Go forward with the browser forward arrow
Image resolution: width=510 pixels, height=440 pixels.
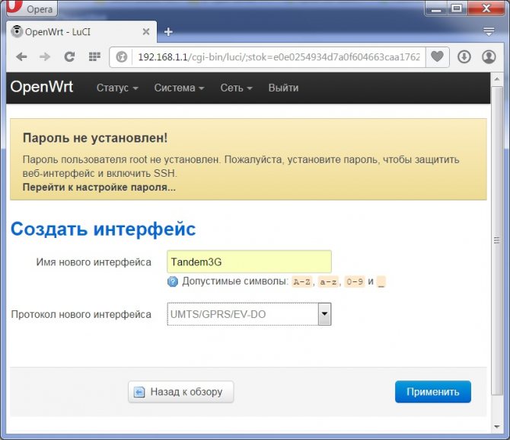45,57
